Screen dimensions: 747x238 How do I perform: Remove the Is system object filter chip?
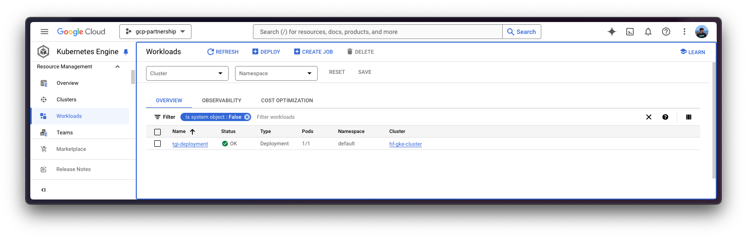[x=247, y=117]
